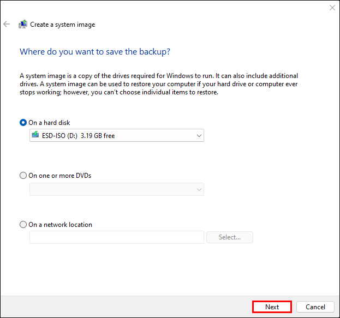Click the system image wizard icon

pos(23,24)
